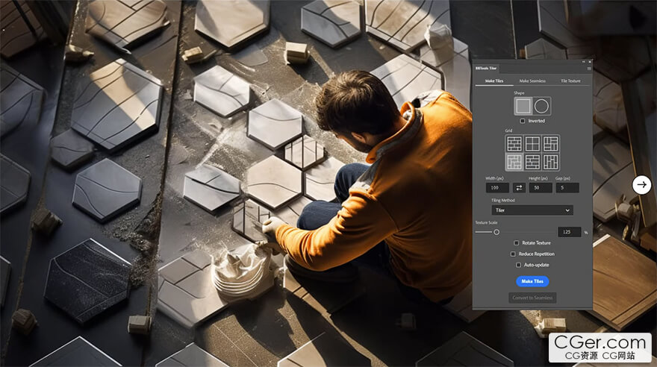Image resolution: width=657 pixels, height=367 pixels.
Task: Choose the plain four-square grid pattern
Action: (532, 143)
